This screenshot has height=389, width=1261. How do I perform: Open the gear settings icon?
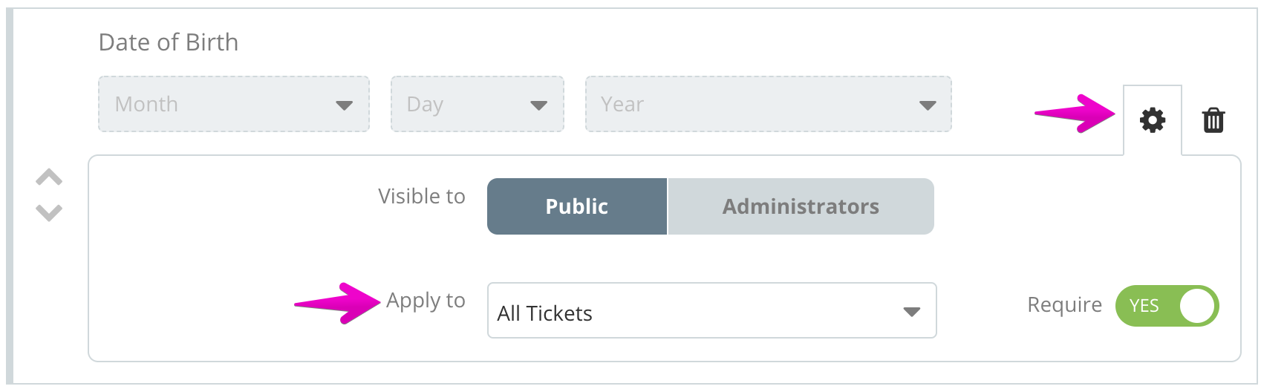[1153, 120]
